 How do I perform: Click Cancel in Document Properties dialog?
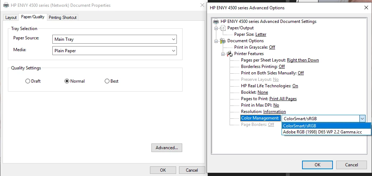point(192,170)
